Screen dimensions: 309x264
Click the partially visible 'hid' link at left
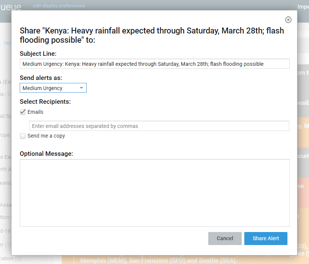[x=7, y=43]
